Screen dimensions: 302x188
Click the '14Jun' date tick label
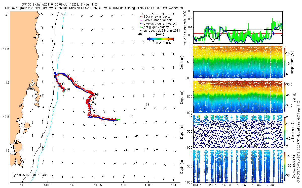click(x=226, y=185)
